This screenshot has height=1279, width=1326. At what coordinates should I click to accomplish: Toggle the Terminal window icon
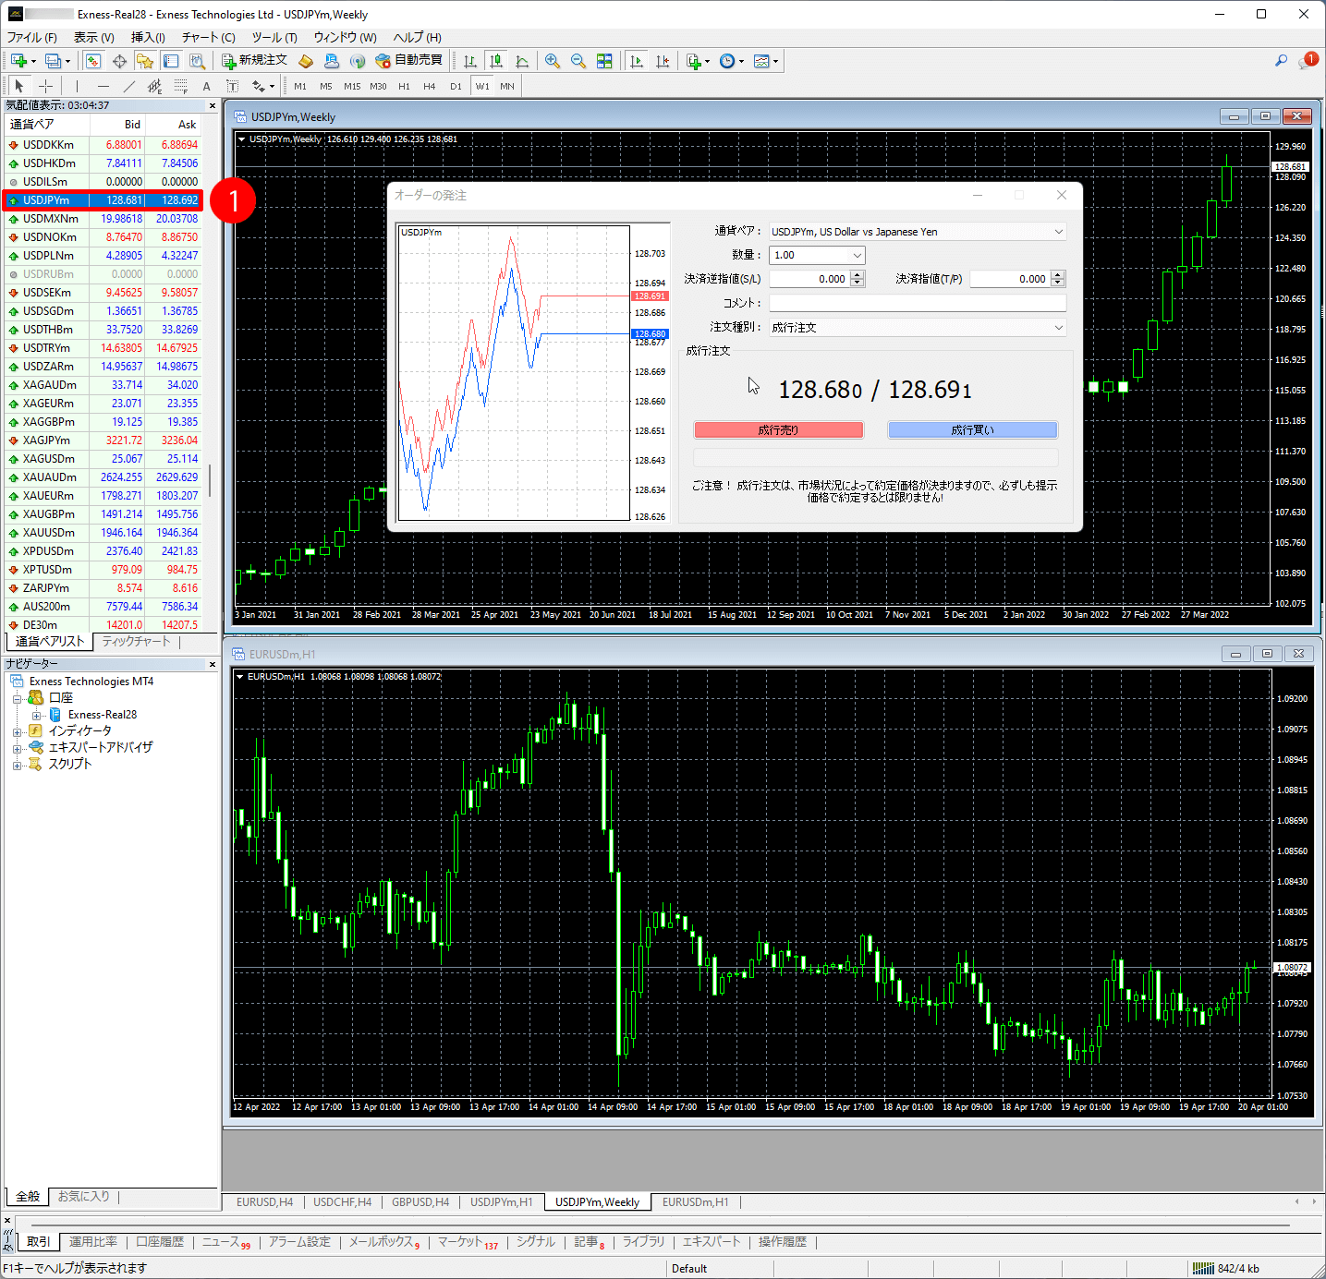click(171, 61)
